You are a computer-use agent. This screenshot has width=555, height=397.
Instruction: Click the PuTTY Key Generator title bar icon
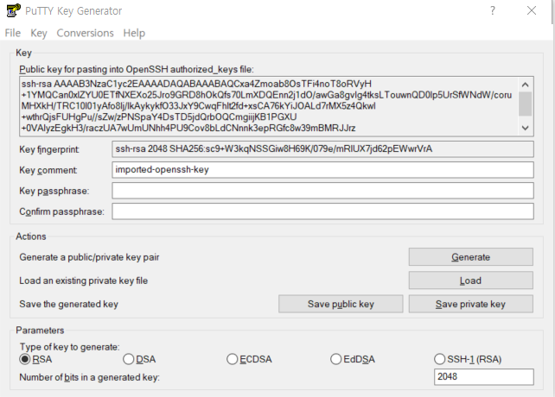click(14, 10)
